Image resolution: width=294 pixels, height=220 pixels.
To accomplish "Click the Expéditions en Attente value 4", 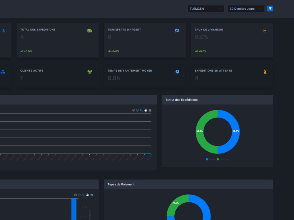I will [x=196, y=78].
